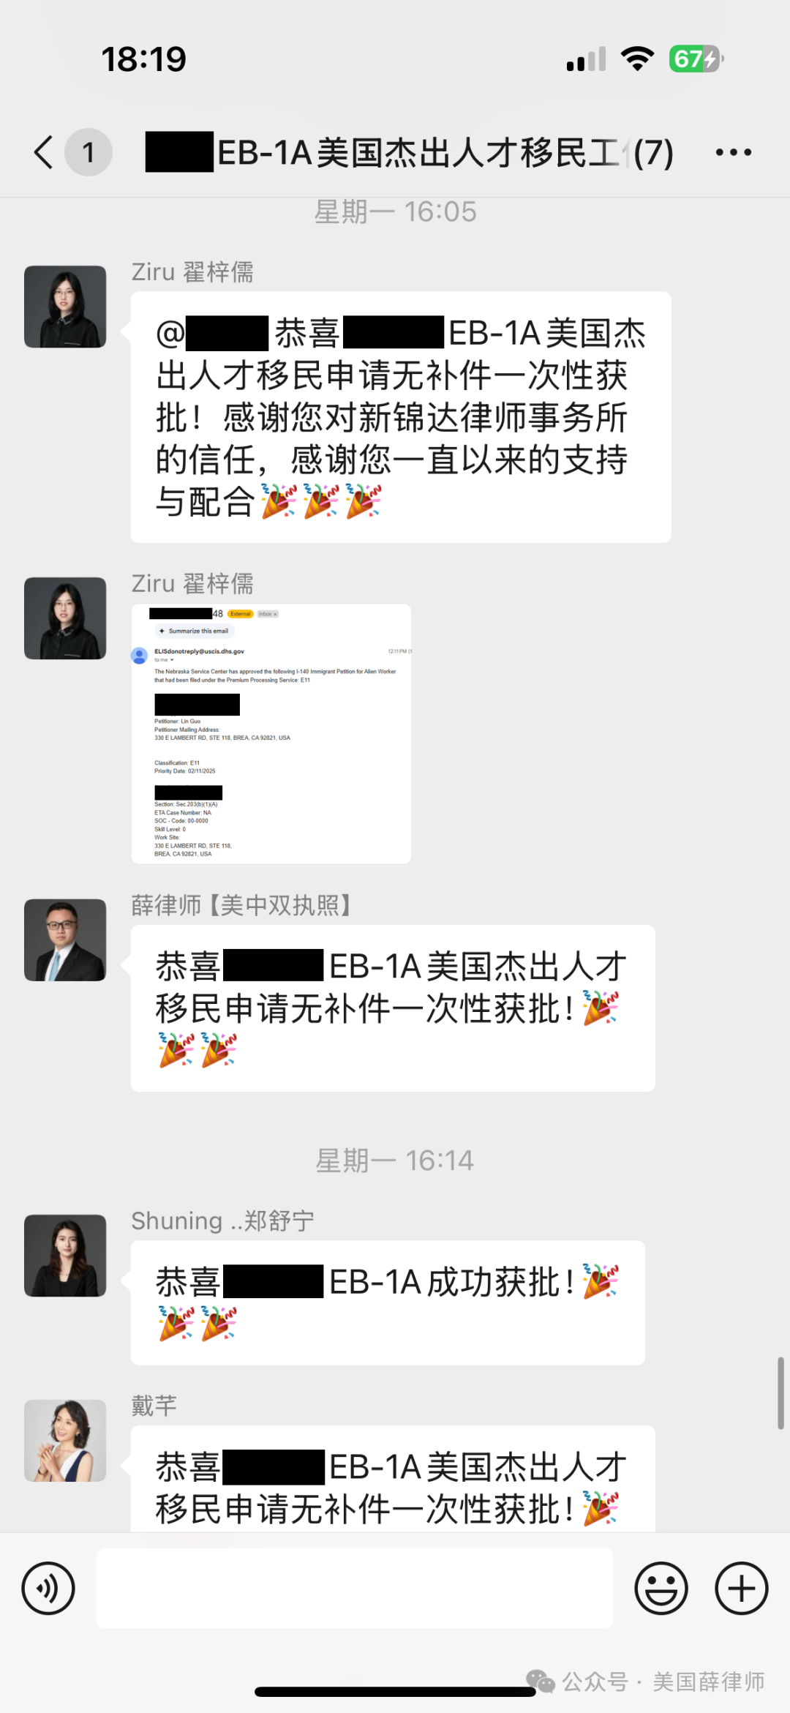The image size is (790, 1713).
Task: Select Ziru's congratulation message bubble
Action: pyautogui.click(x=401, y=417)
